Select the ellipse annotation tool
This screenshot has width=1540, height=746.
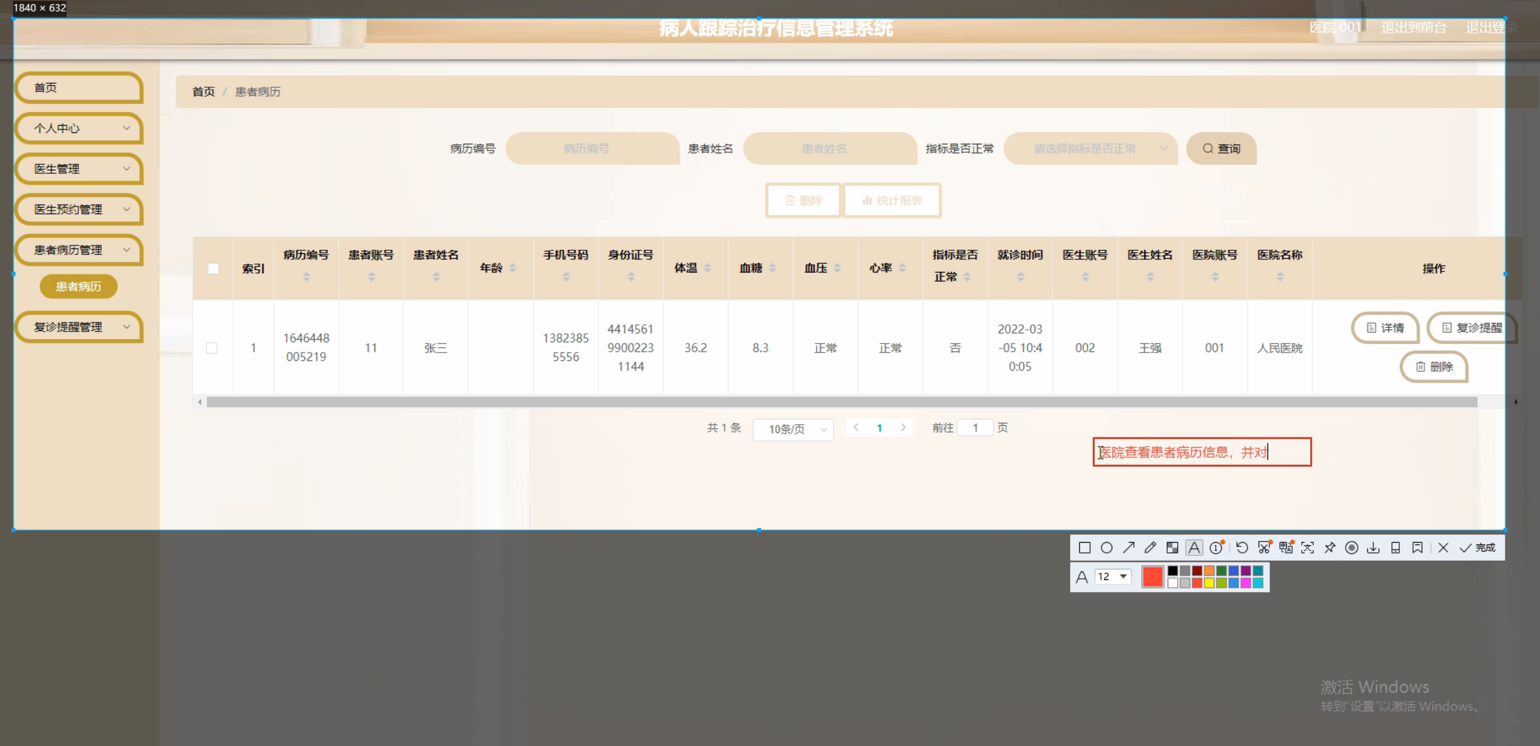[x=1106, y=547]
